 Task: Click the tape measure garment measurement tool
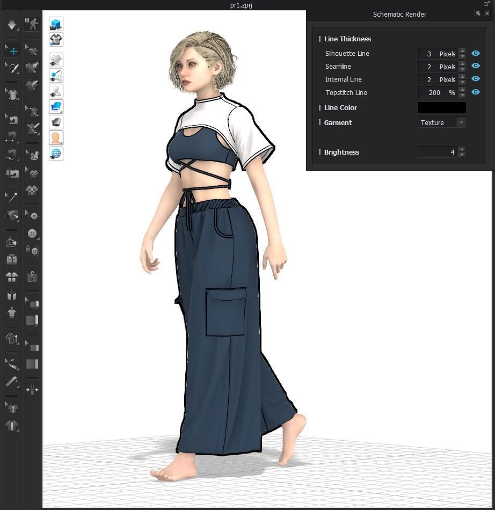pos(12,382)
